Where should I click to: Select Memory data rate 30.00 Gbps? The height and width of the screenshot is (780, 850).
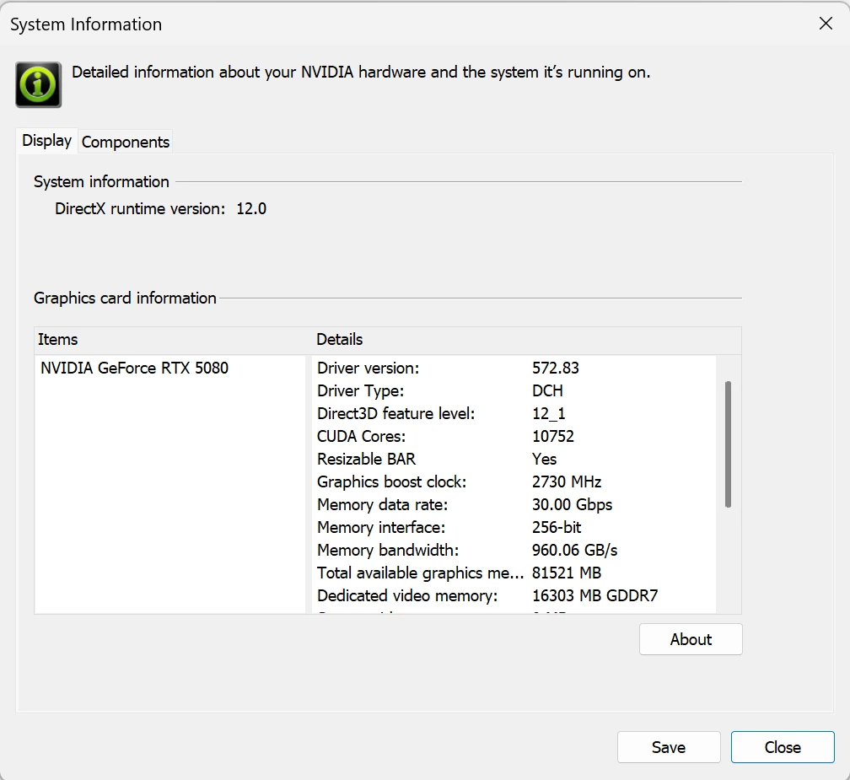[572, 504]
